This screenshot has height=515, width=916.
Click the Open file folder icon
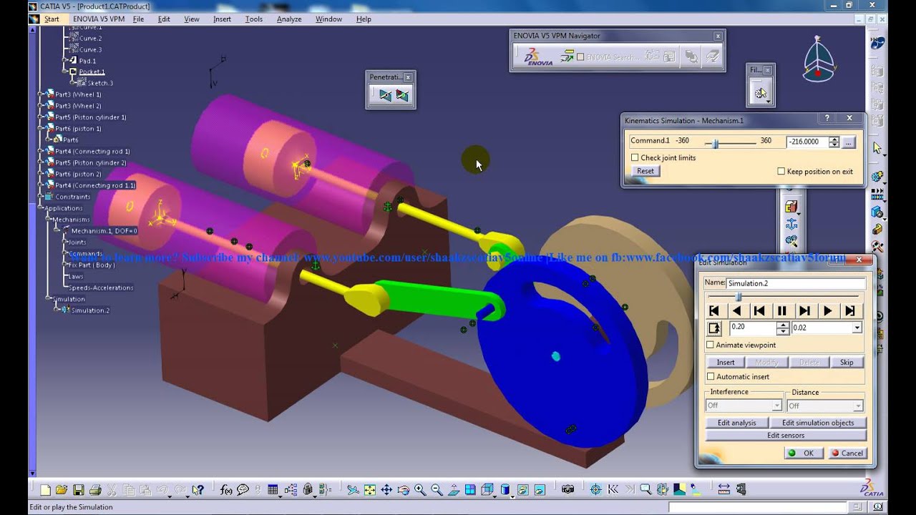pyautogui.click(x=62, y=490)
